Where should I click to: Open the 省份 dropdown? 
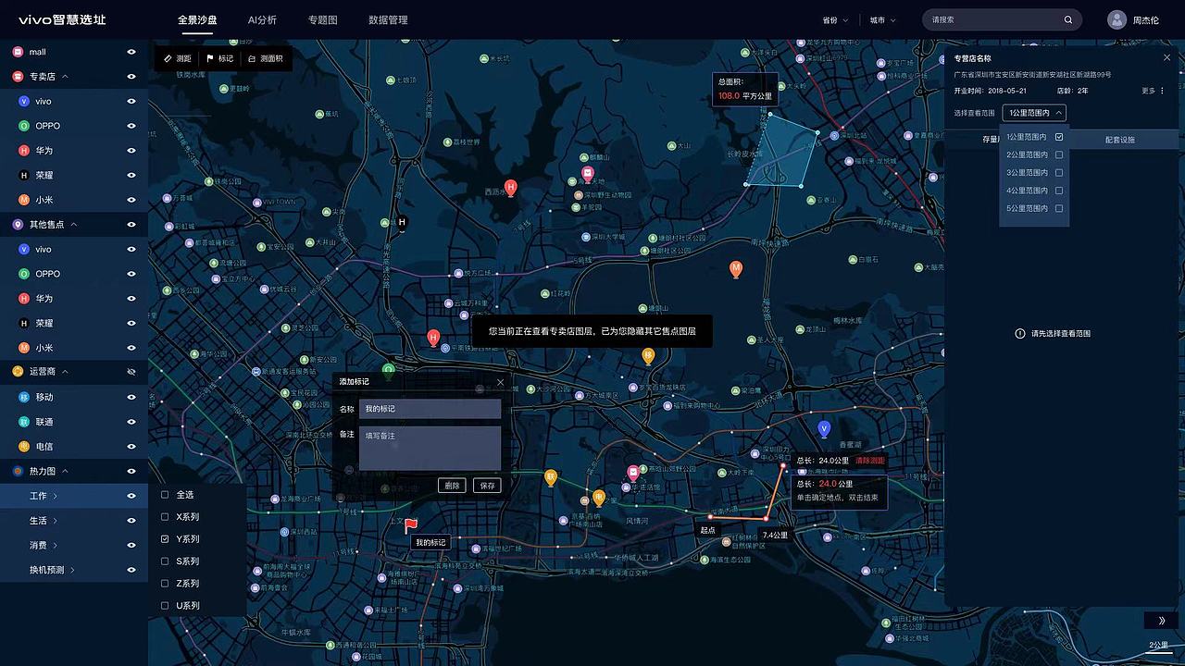(x=835, y=19)
